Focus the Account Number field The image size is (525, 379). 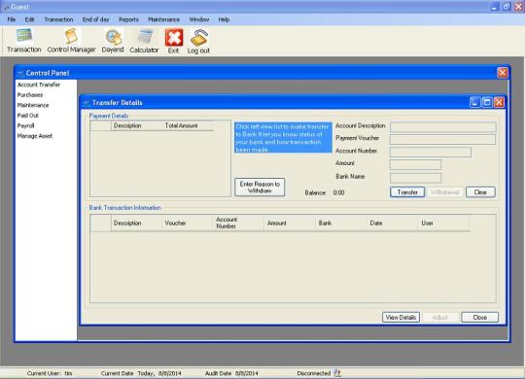click(x=431, y=152)
